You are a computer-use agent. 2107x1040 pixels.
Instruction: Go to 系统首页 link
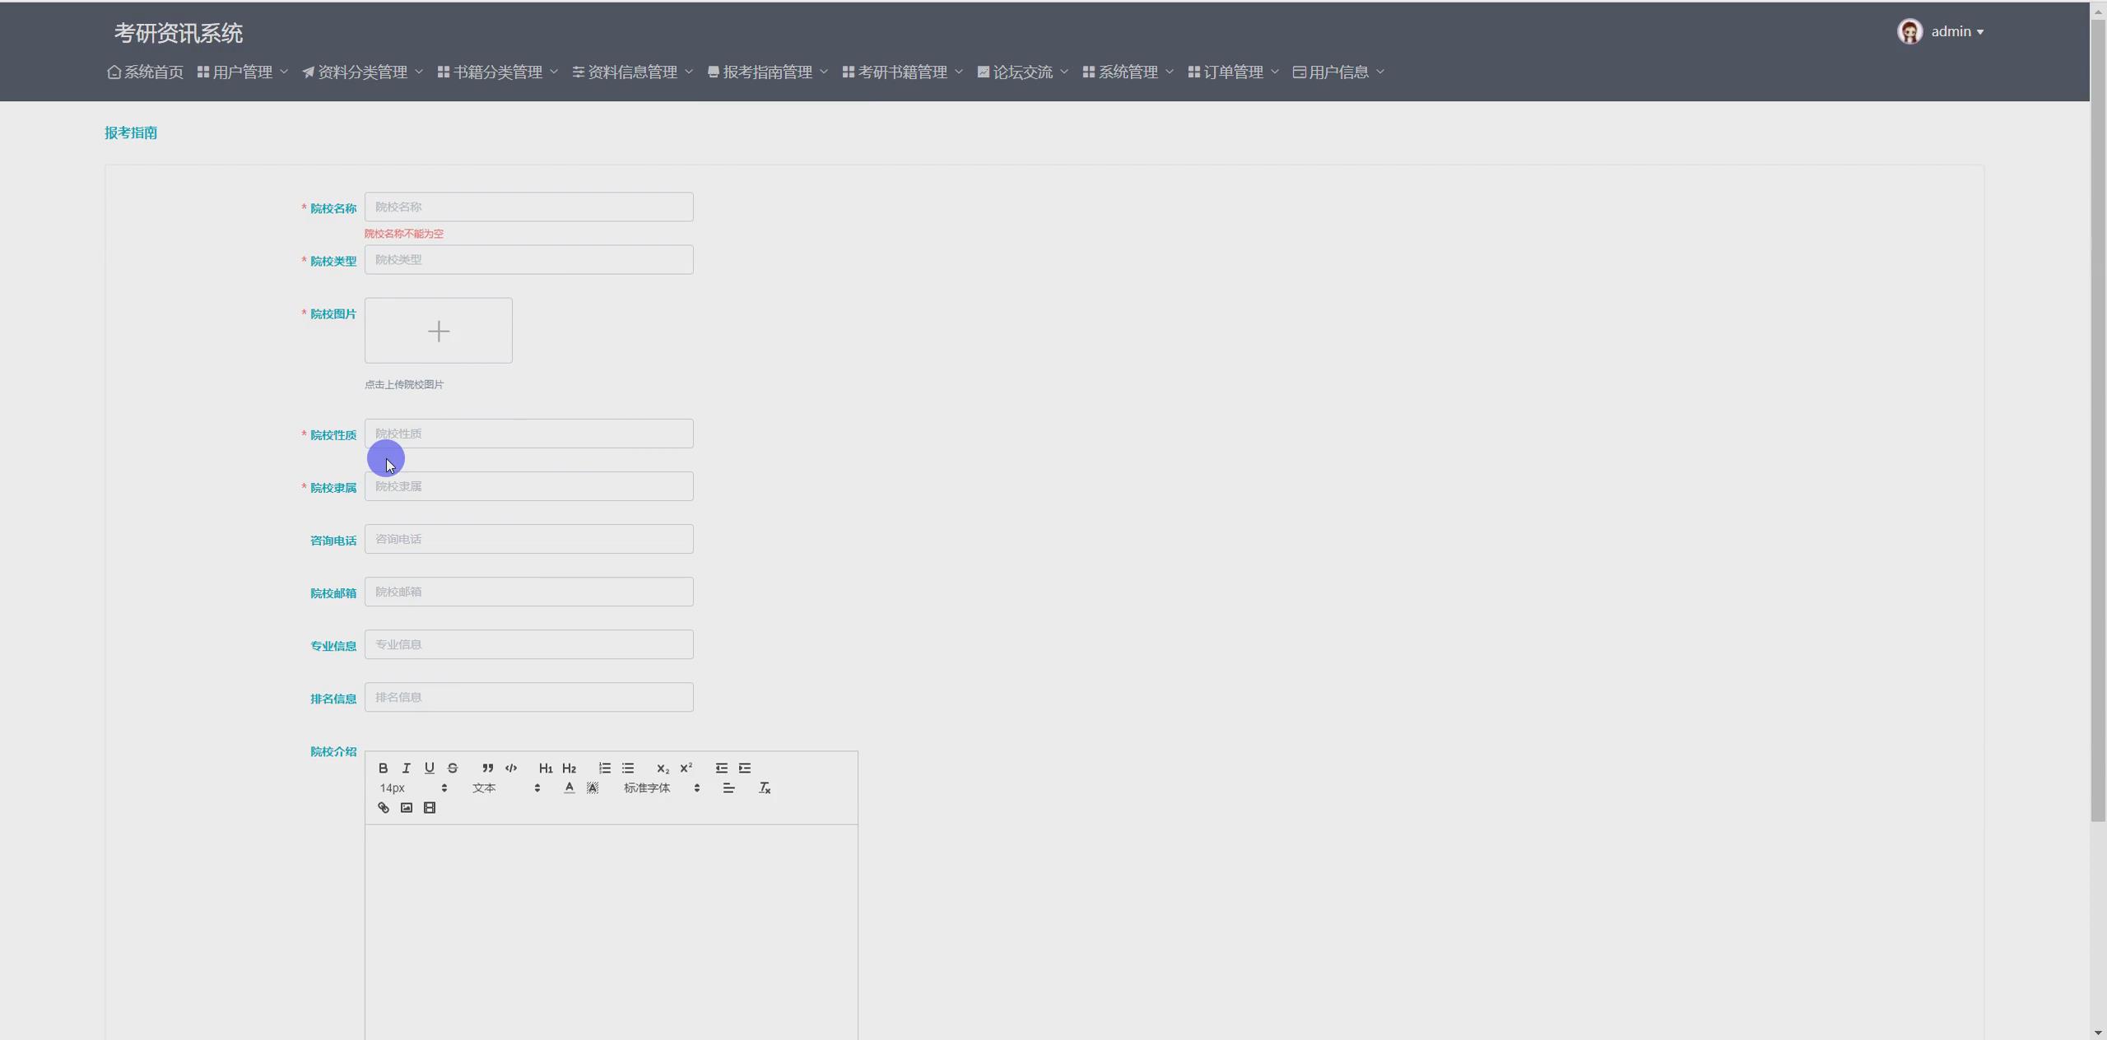tap(146, 72)
